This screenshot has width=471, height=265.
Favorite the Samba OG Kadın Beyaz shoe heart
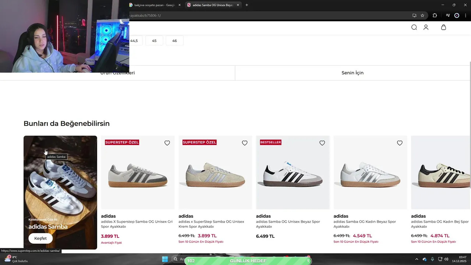tap(400, 143)
